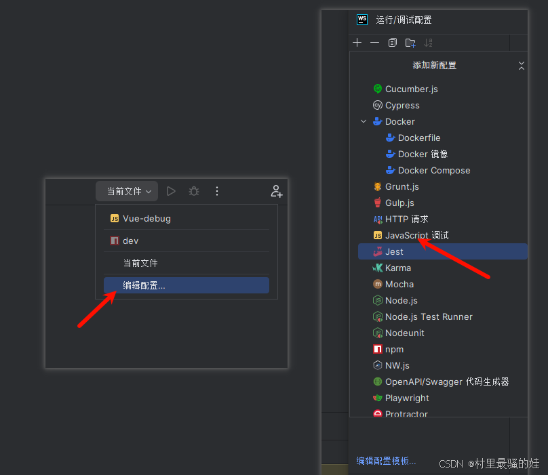
Task: Choose Vue-debug from the configuration list
Action: 187,219
